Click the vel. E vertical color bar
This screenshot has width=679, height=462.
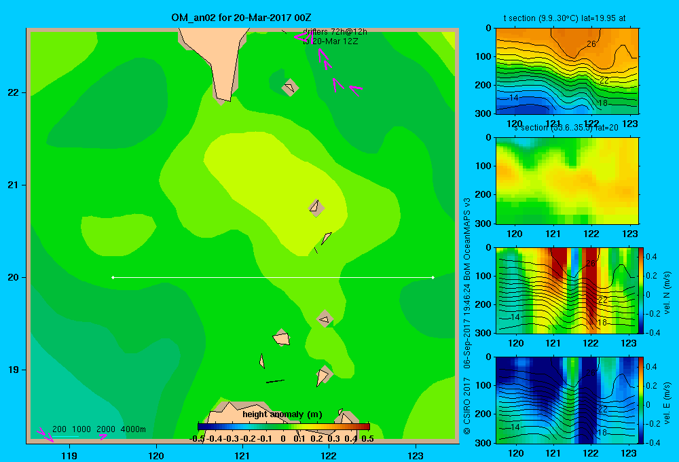(x=641, y=400)
